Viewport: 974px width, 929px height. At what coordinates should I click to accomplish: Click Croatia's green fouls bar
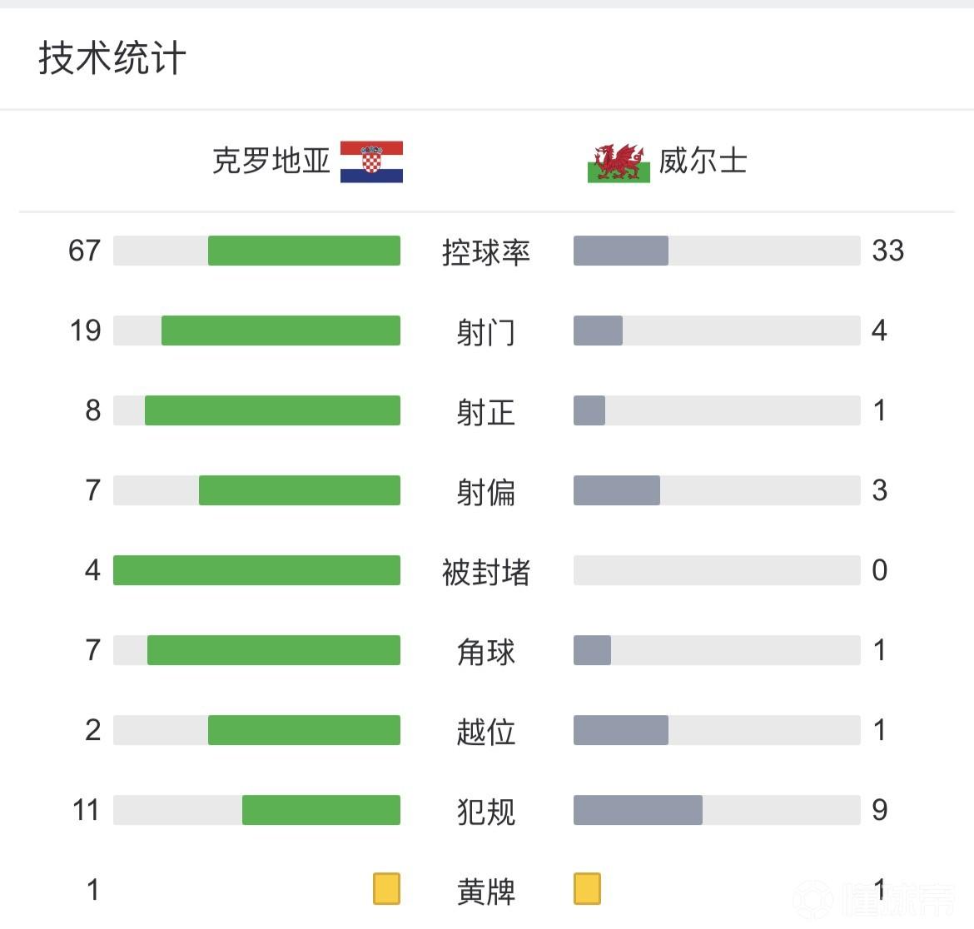pyautogui.click(x=321, y=810)
